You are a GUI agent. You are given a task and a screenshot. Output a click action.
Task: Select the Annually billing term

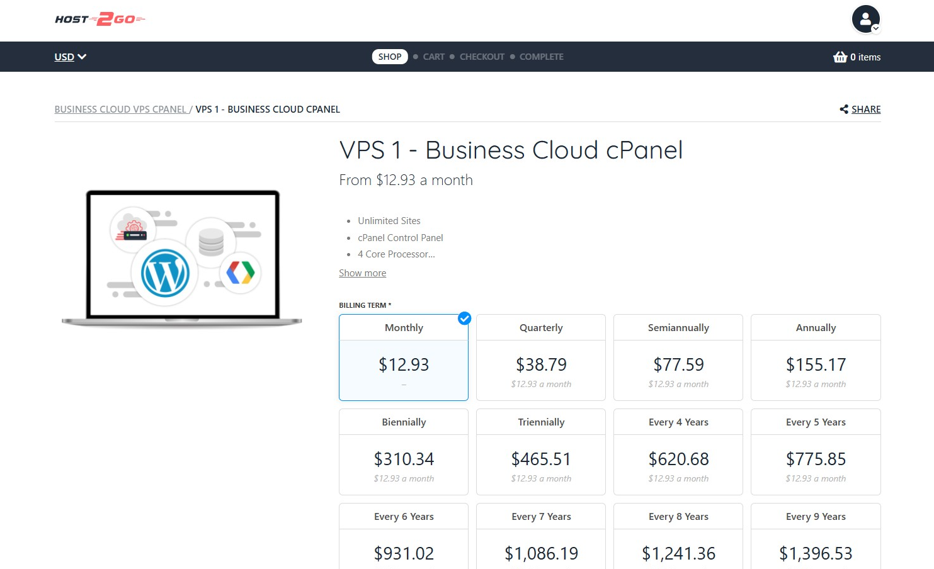tap(816, 358)
